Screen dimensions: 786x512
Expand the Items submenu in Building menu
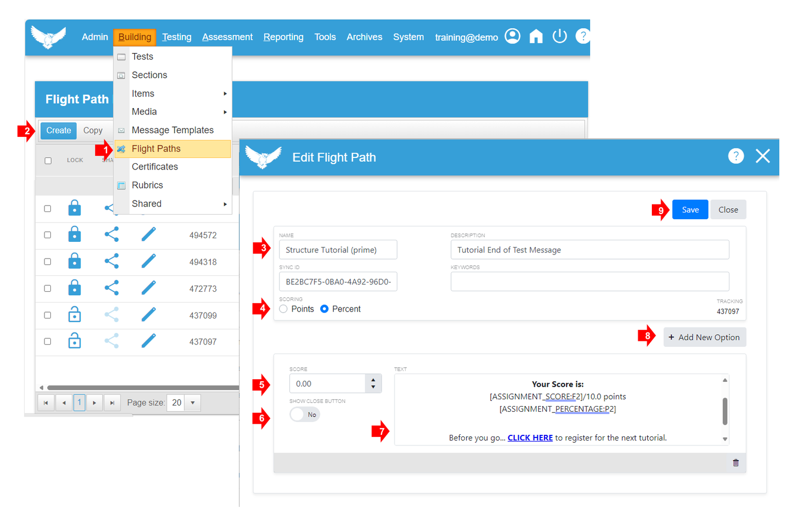point(225,93)
